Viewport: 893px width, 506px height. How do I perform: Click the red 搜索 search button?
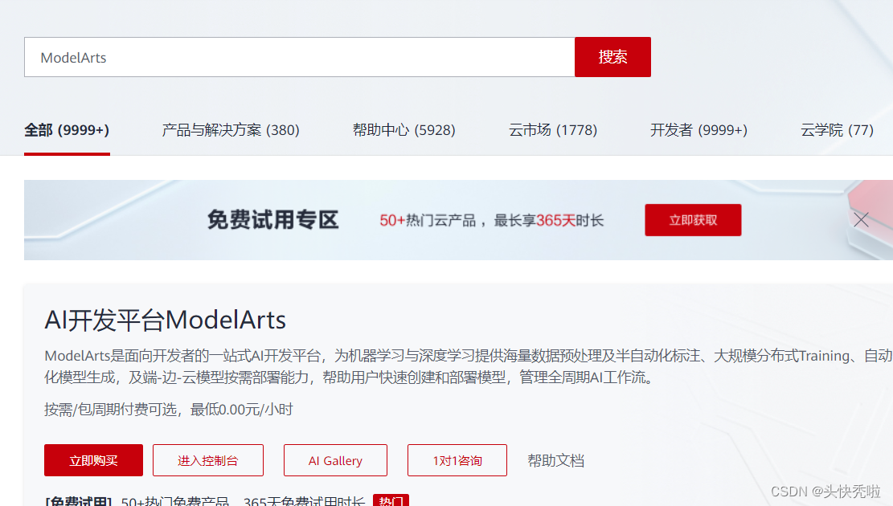[612, 57]
